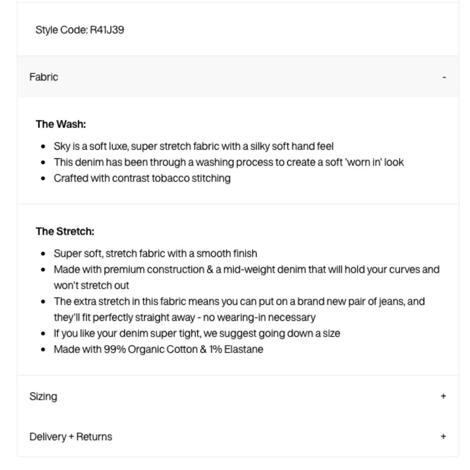
Task: Click plus icon beside Delivery + Returns
Action: tap(443, 436)
